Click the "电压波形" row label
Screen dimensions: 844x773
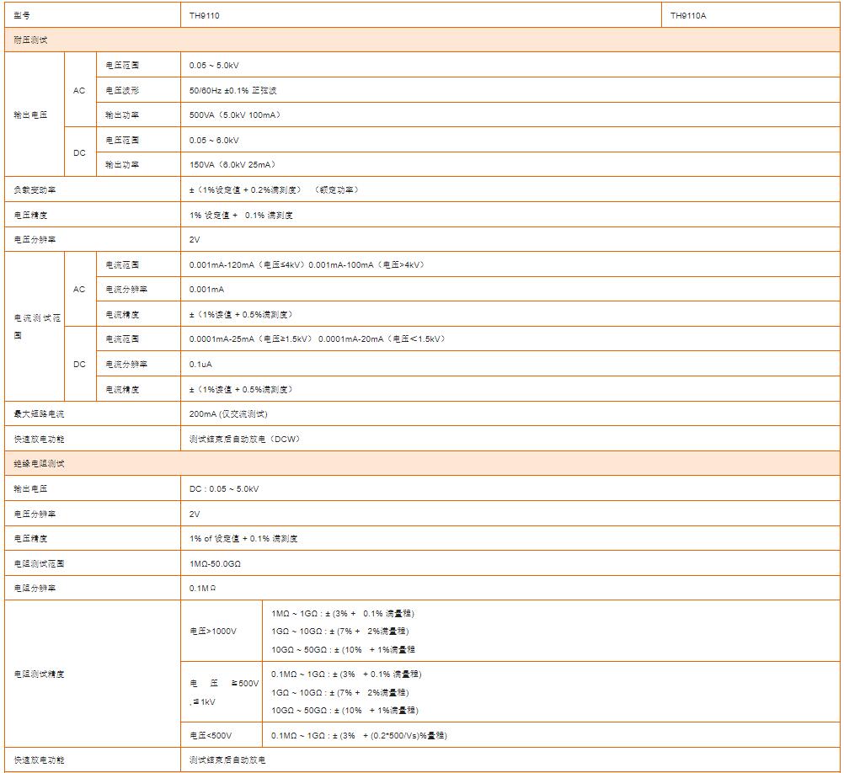(x=122, y=90)
